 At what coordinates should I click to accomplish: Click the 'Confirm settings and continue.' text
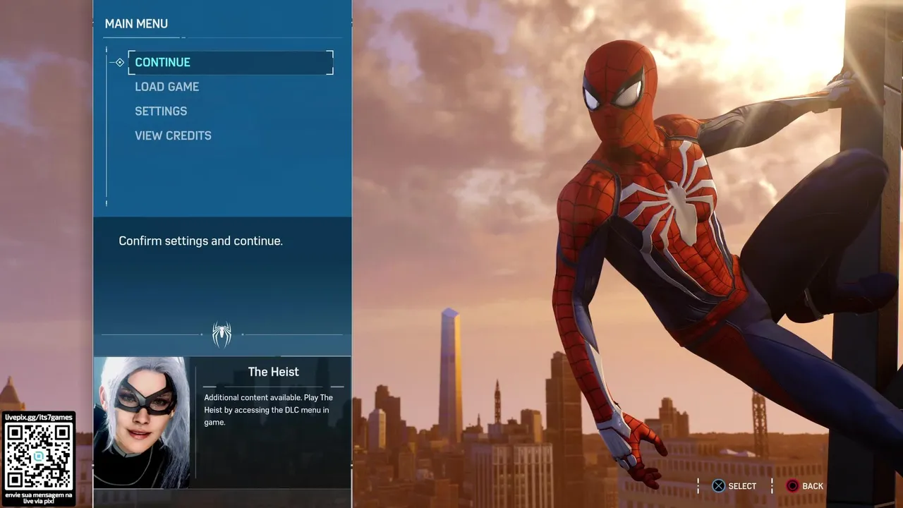200,241
